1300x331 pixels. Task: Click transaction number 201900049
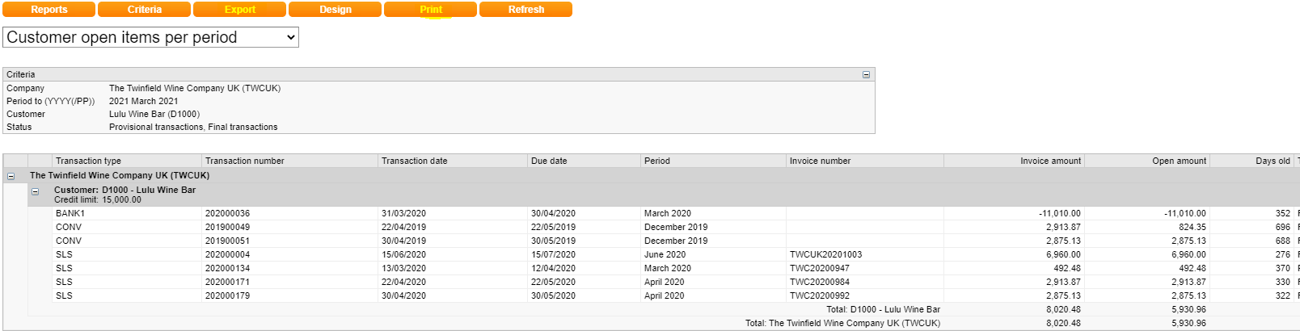pyautogui.click(x=227, y=227)
